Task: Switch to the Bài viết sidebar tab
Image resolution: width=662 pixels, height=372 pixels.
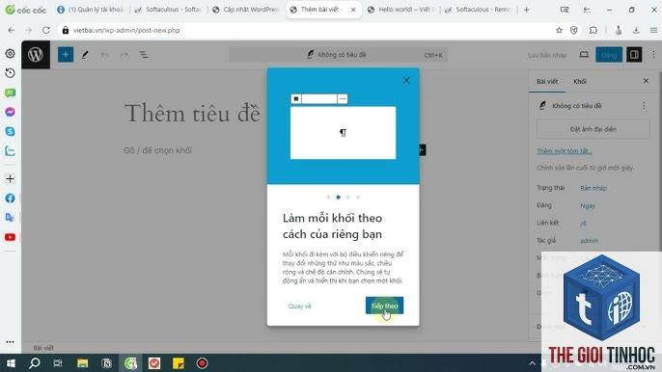Action: pyautogui.click(x=547, y=81)
